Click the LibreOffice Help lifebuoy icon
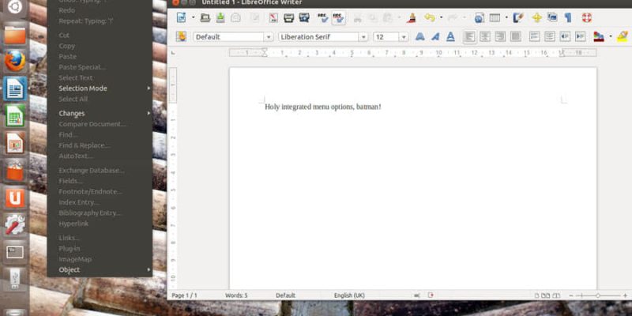This screenshot has width=632, height=316. point(586,17)
